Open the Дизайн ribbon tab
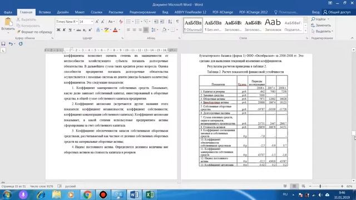This screenshot has height=200, width=356. 63,12
